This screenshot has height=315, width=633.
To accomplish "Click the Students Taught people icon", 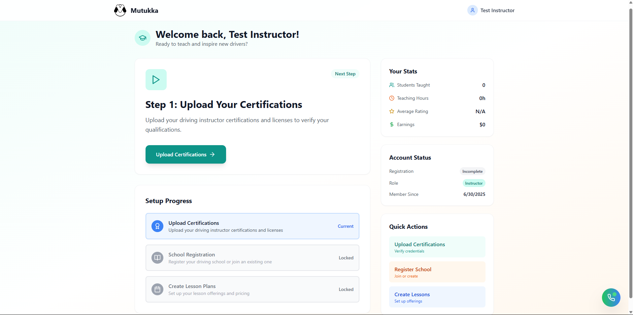I will point(392,85).
